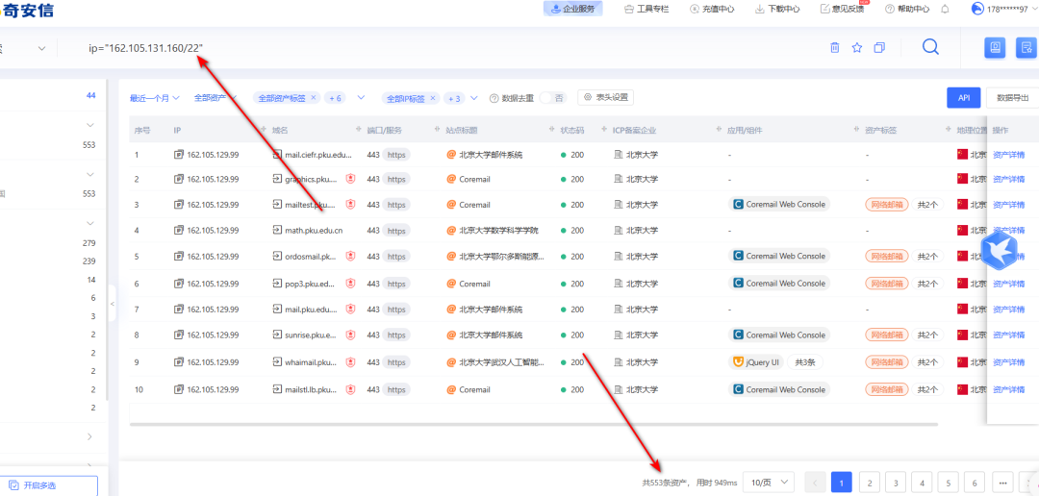Copy the IP icon in row 1
Screen dimensions: 1039x496
(178, 155)
